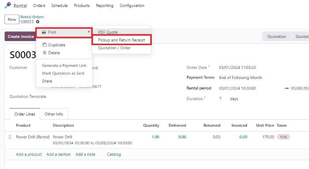
Task: Select Pickup and Return Receipt
Action: point(121,40)
